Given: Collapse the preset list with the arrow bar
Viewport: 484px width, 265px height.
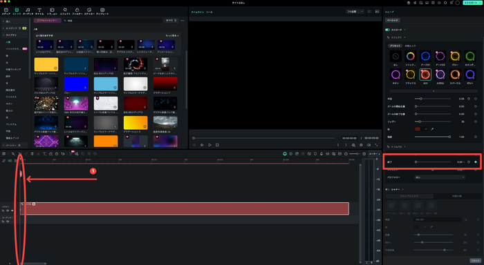Looking at the screenshot, I should (x=433, y=91).
